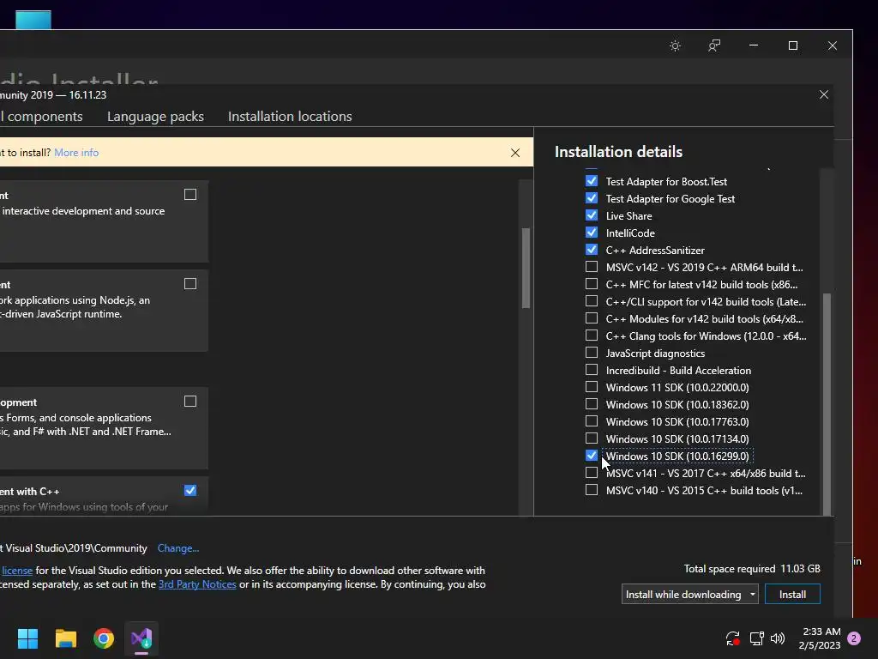878x659 pixels.
Task: Uncheck Test Adapter for Boost.Test
Action: 592,181
